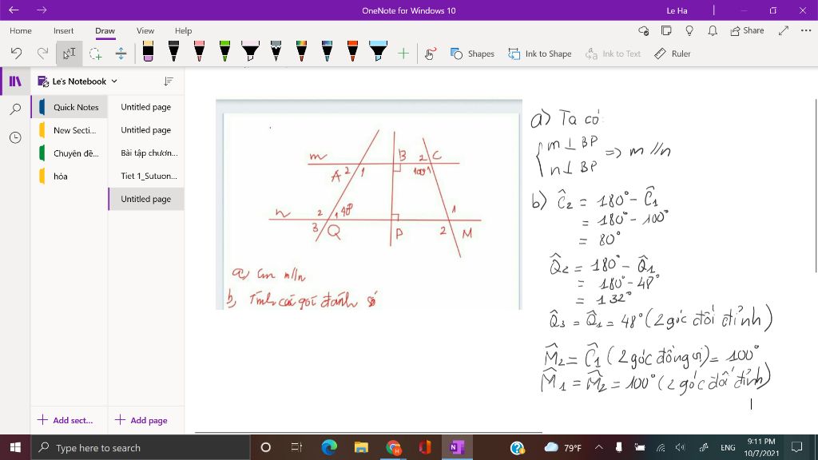
Task: Pick the red pen with pink top
Action: click(x=199, y=52)
